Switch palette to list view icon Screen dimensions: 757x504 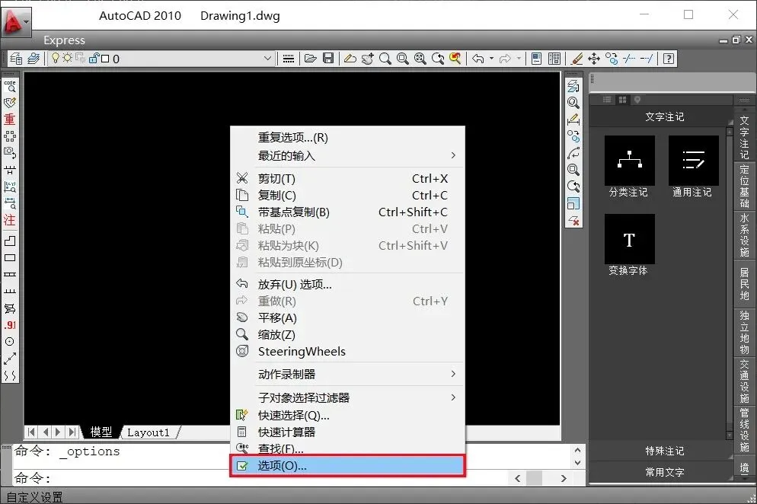pyautogui.click(x=607, y=100)
